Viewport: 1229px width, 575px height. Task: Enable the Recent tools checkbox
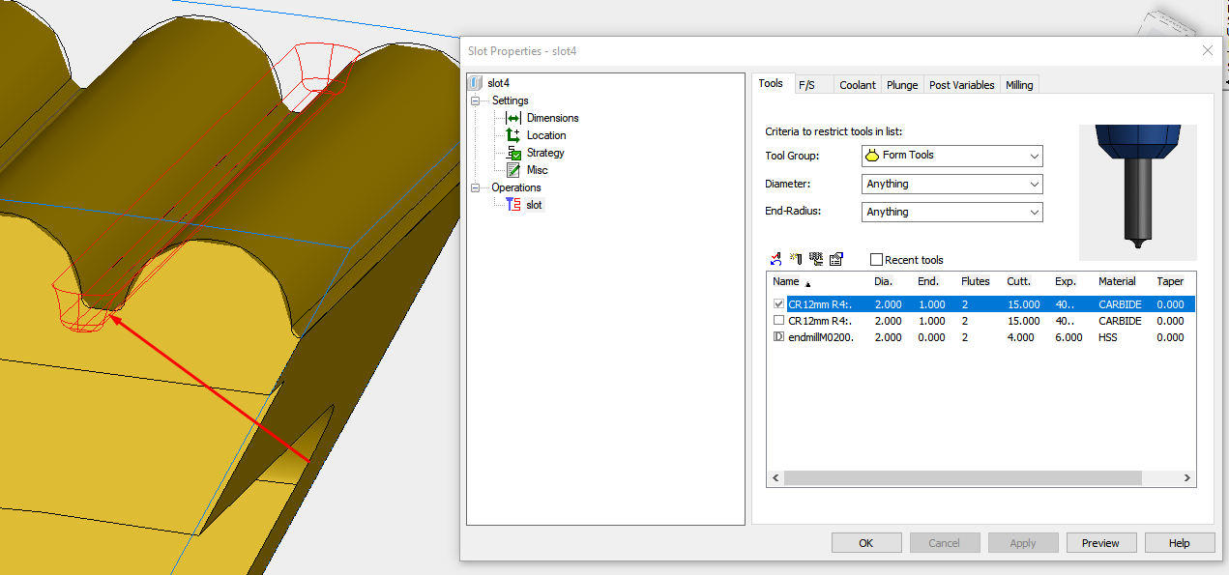click(876, 259)
